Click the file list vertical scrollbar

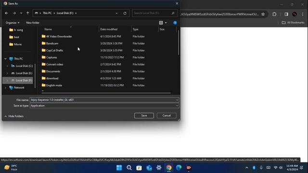pos(179,43)
